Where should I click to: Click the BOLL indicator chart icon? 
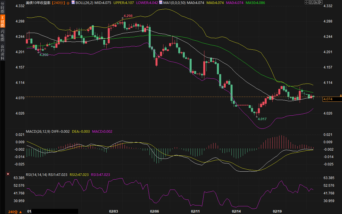point(73,2)
